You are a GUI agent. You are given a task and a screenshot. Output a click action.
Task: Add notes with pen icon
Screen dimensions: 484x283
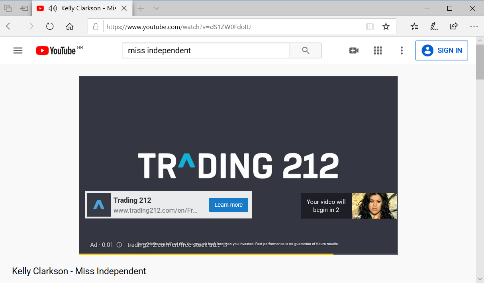click(434, 27)
